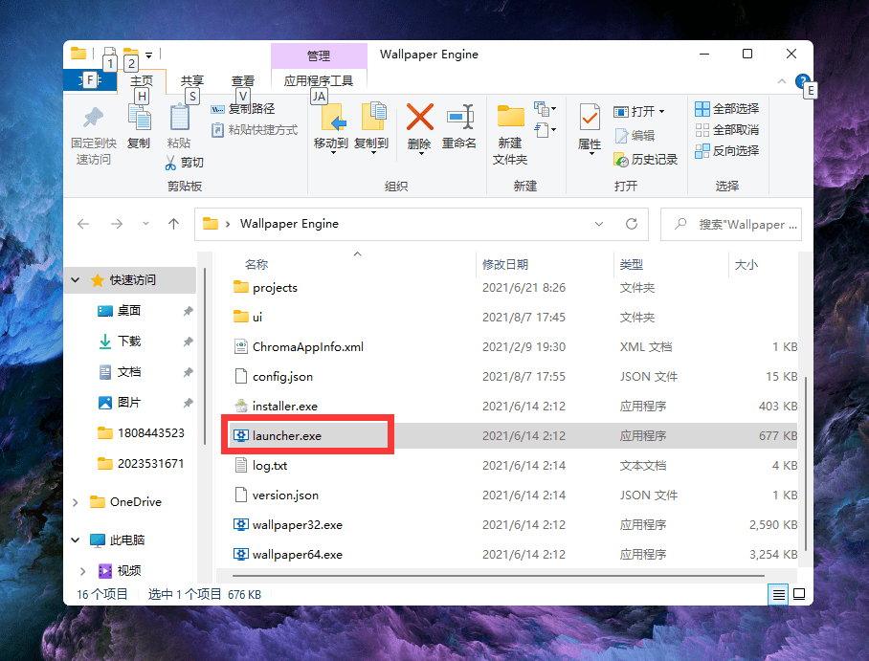Open the Quick Access Toolbar customize dropdown

[x=148, y=55]
